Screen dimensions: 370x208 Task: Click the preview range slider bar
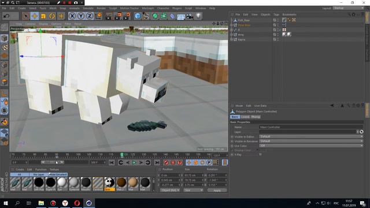pyautogui.click(x=53, y=162)
